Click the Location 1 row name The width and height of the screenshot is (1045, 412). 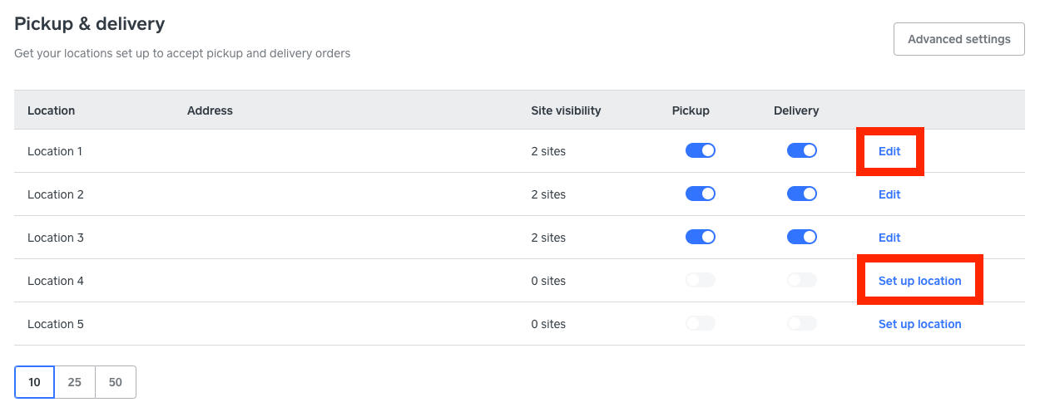coord(55,151)
